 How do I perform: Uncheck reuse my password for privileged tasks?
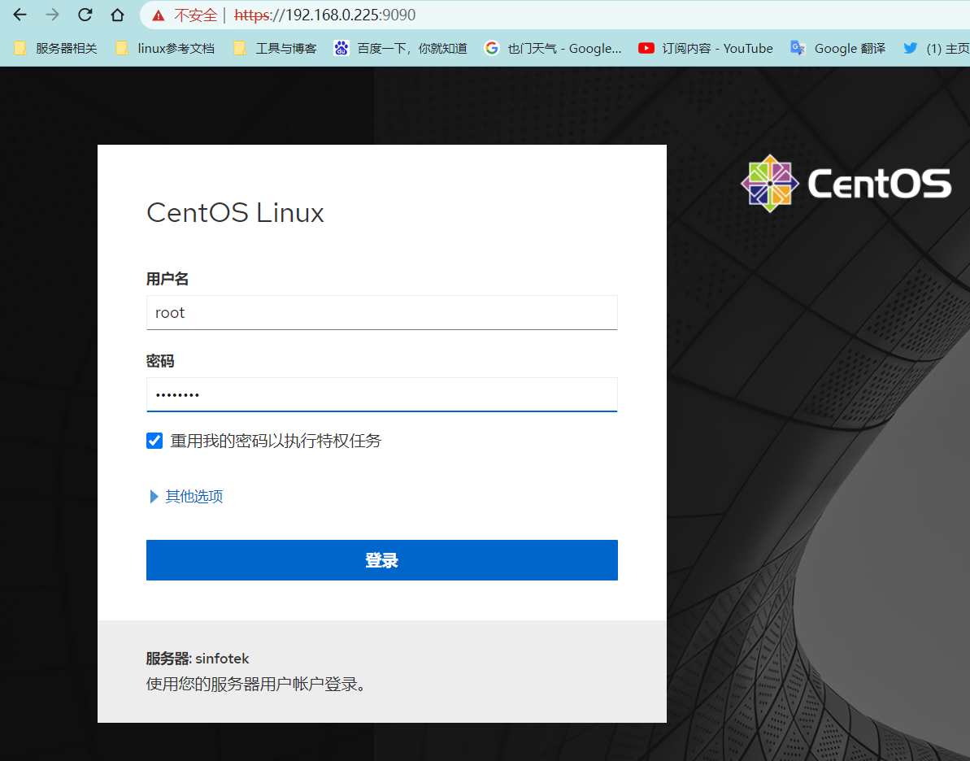pos(154,441)
